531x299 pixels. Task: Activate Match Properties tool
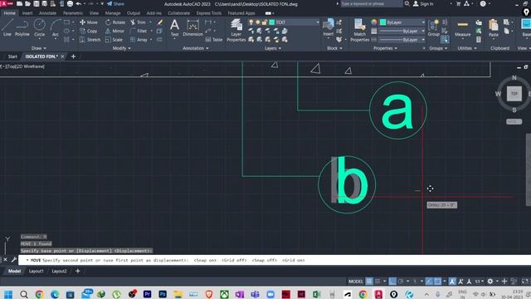(x=359, y=31)
